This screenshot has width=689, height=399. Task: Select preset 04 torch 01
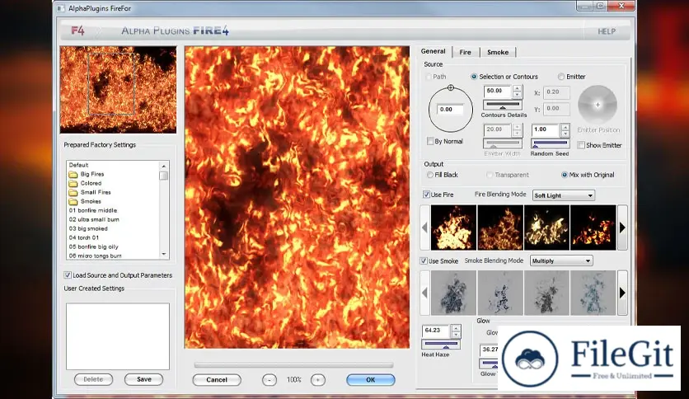pos(83,237)
